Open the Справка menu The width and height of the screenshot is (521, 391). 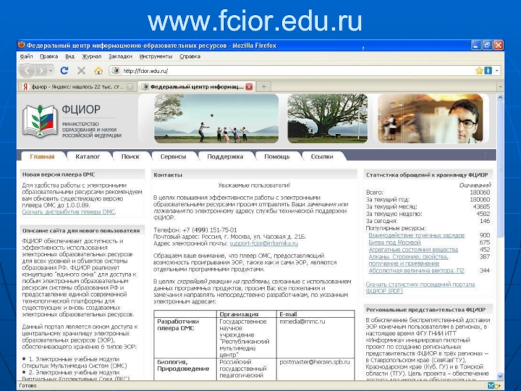(190, 56)
